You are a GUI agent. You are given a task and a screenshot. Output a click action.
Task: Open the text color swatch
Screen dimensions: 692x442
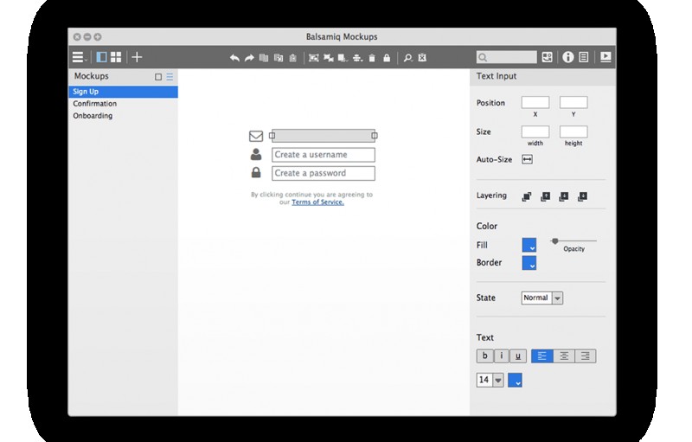515,381
